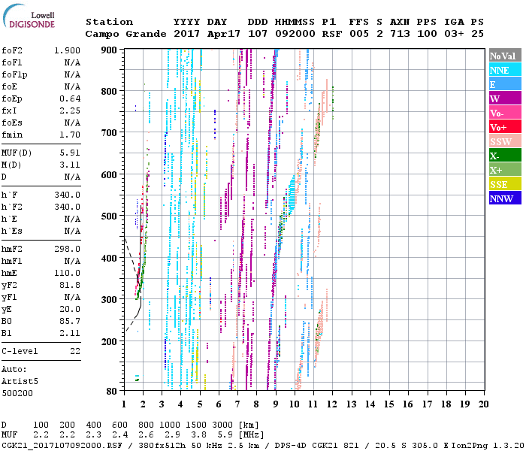Click the h`F2 value 340.0
This screenshot has height=451, width=526.
(67, 207)
